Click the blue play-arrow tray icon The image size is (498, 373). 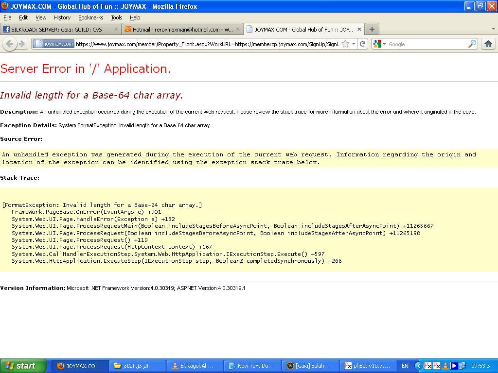pos(454,366)
